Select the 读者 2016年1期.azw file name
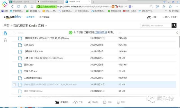The height and width of the screenshot is (108, 180). point(33,91)
